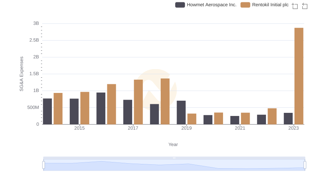Click the Howmet 2019 dark bar
Screen dimensions: 312x180
tap(181, 112)
